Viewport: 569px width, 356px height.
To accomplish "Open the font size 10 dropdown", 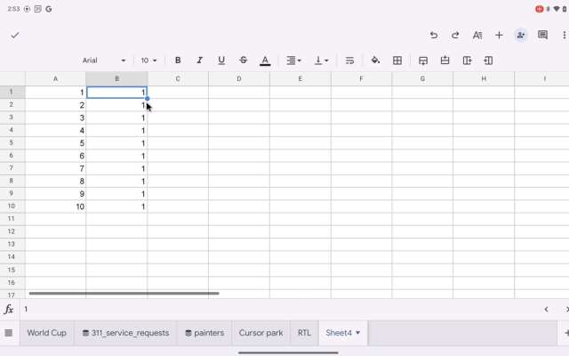I will 148,61.
